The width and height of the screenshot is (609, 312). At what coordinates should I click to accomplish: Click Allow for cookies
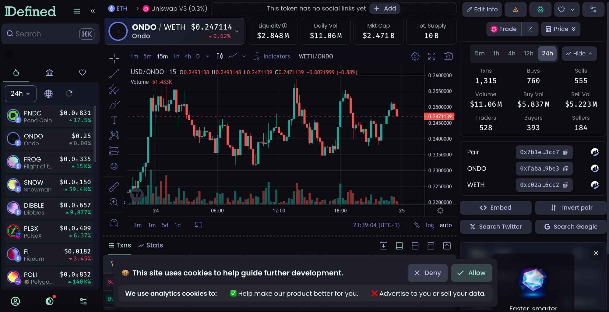(x=472, y=273)
